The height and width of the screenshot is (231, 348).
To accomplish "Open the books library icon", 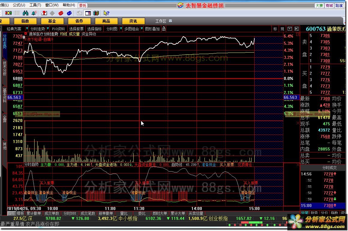I will [96, 13].
